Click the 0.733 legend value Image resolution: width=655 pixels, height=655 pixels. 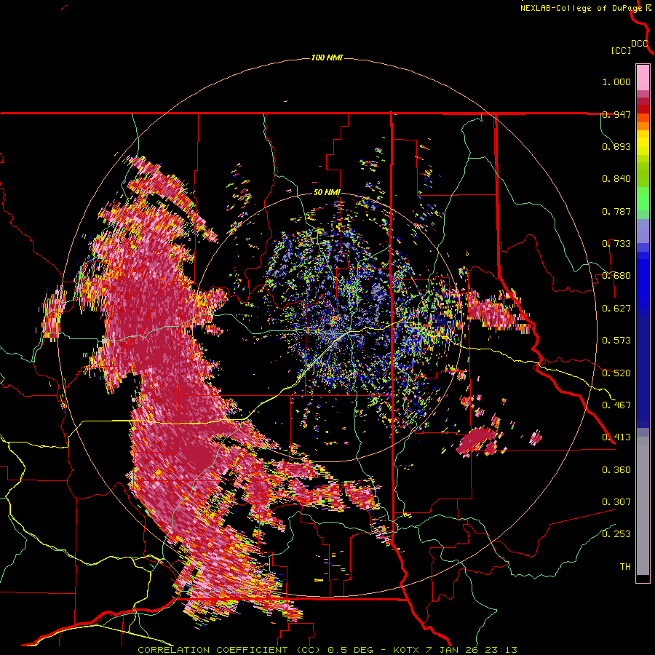[616, 244]
